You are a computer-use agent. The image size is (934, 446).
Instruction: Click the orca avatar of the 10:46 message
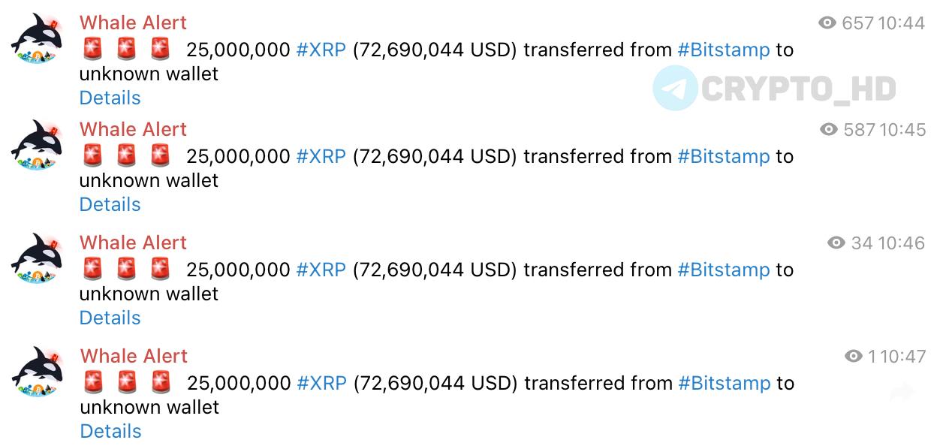point(37,258)
